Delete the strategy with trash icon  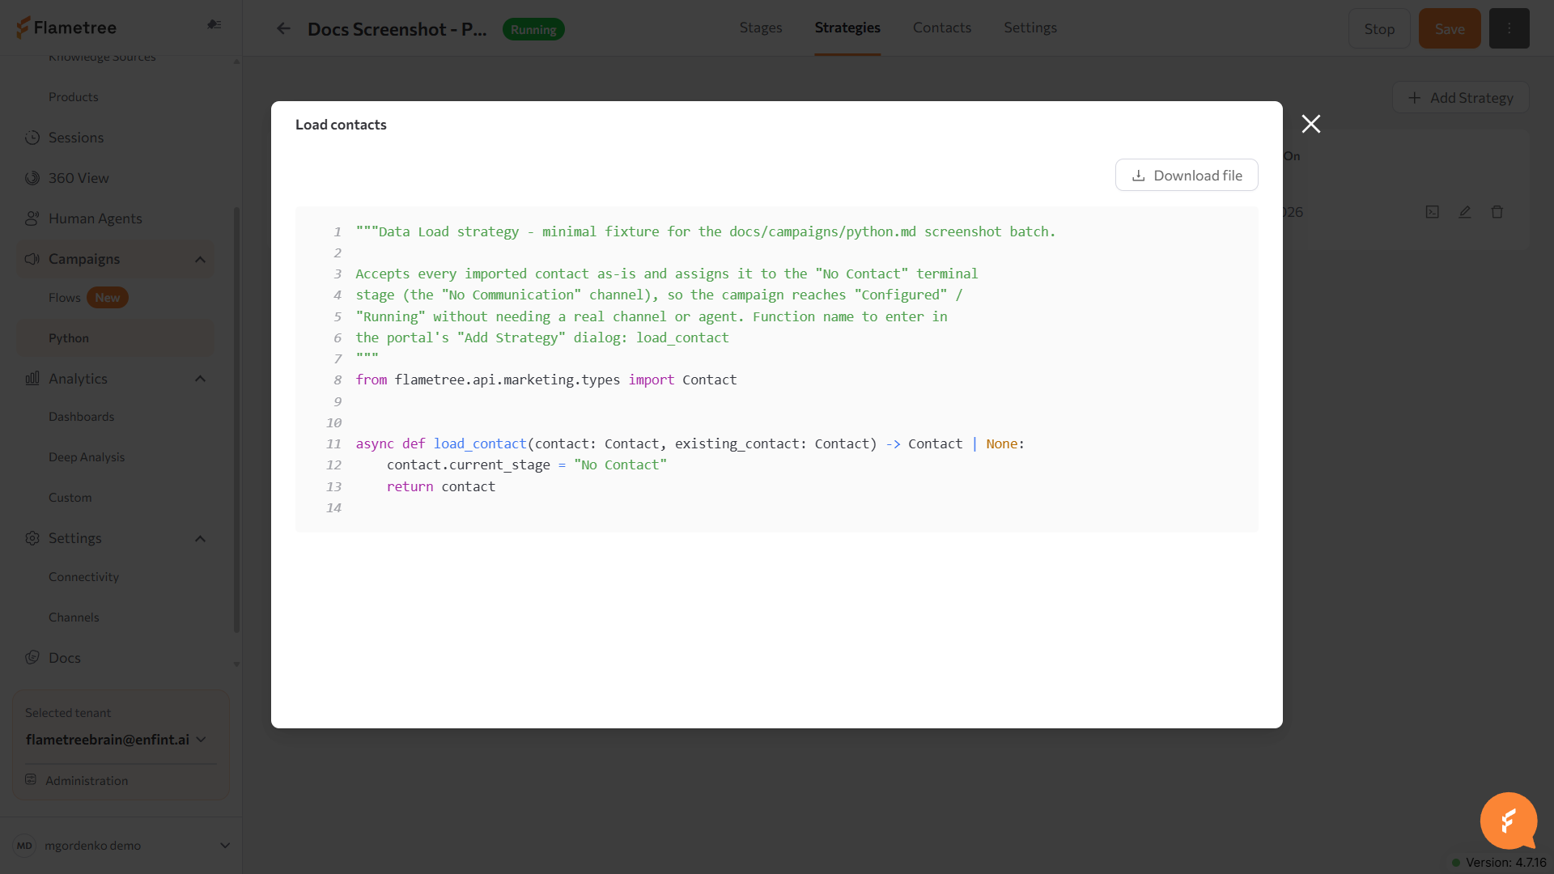pyautogui.click(x=1497, y=212)
